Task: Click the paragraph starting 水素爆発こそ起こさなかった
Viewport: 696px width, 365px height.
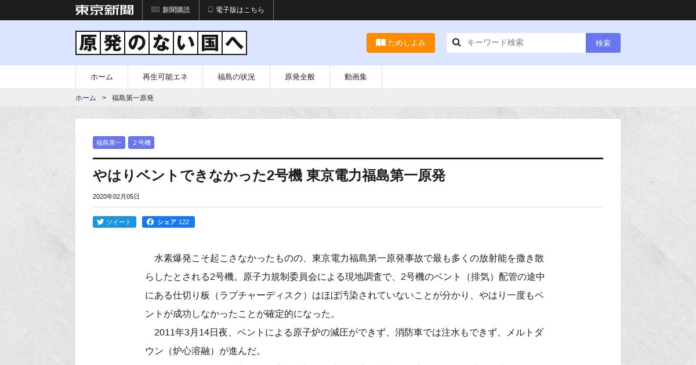Action: pyautogui.click(x=345, y=286)
